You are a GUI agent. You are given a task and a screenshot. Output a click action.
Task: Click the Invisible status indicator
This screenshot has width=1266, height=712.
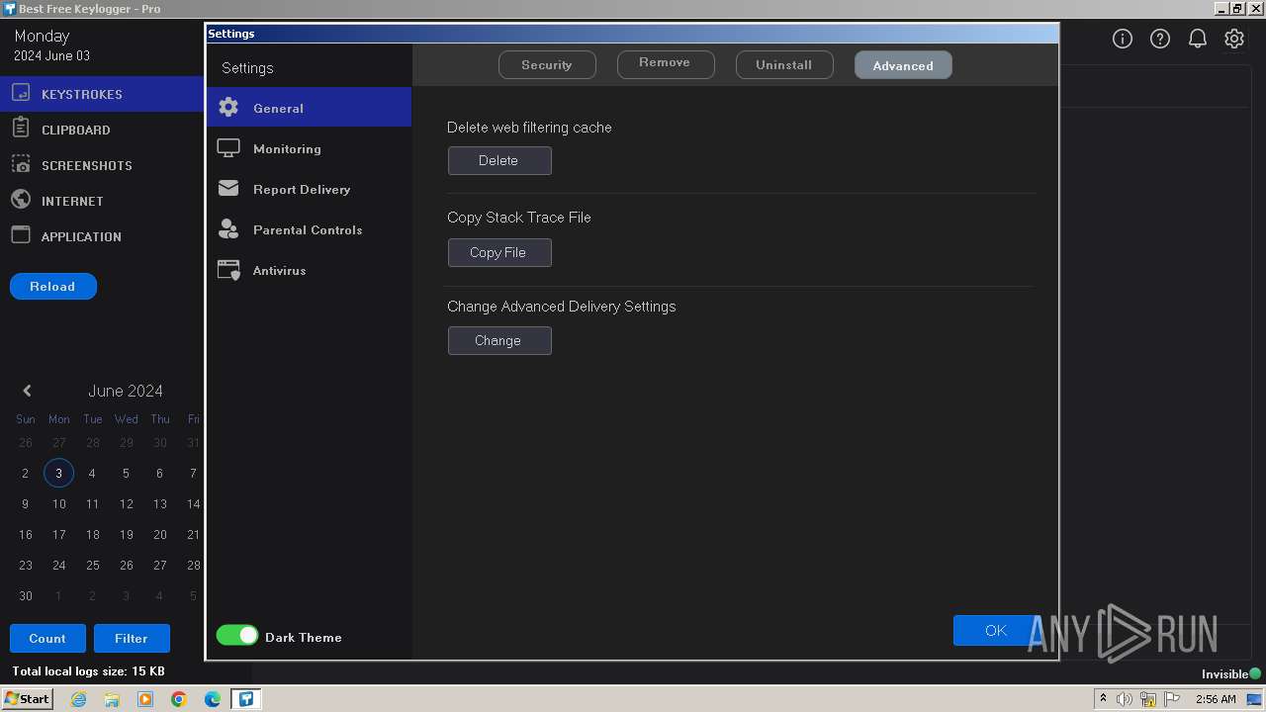[1231, 673]
